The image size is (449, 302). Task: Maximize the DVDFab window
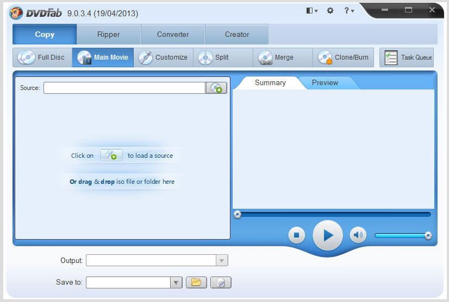point(408,10)
